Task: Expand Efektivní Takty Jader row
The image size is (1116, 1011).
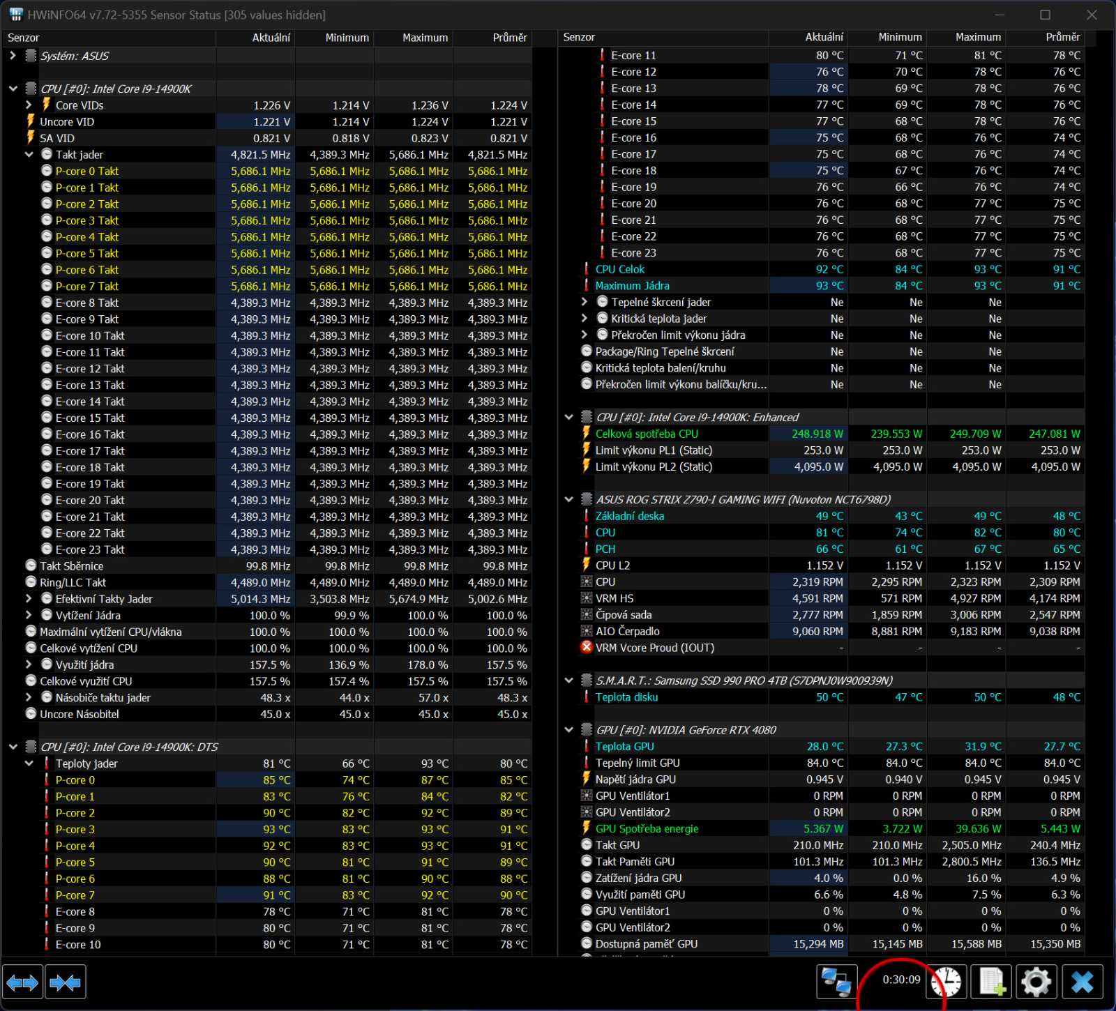Action: (29, 599)
